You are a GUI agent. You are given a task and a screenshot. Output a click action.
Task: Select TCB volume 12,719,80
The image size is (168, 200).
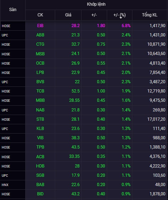click(x=156, y=91)
